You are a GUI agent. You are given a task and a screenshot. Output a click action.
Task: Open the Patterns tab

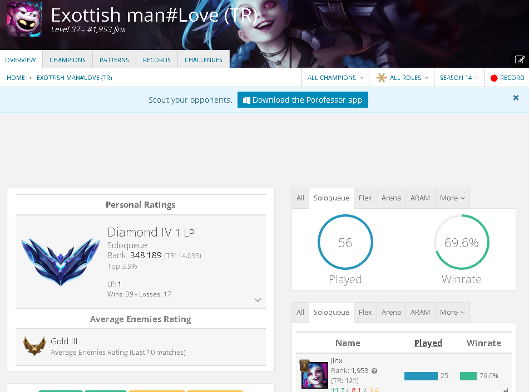pos(114,59)
